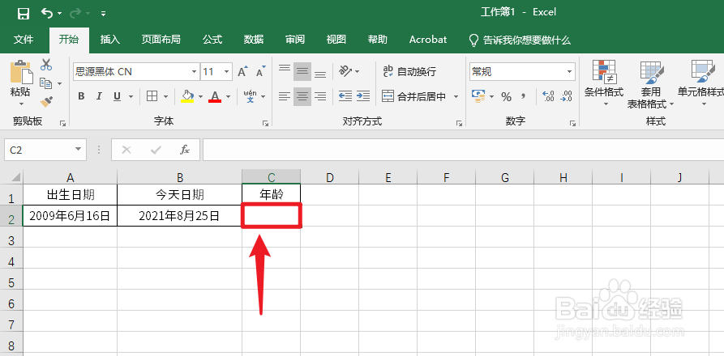Viewport: 724px width, 356px height.
Task: Open the Font group dialog launcher
Action: (265, 123)
